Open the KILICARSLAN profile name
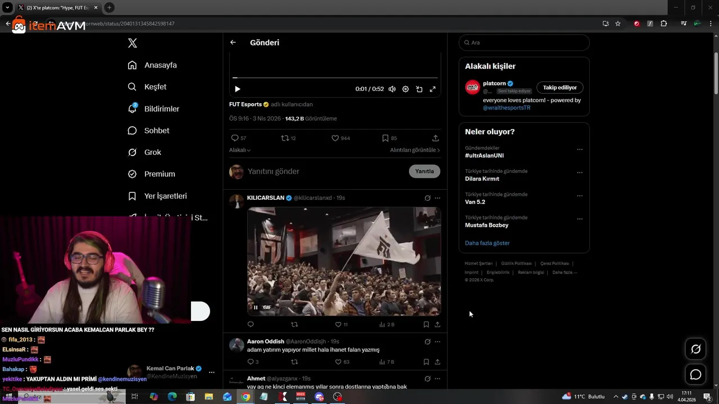The width and height of the screenshot is (719, 404). click(266, 198)
